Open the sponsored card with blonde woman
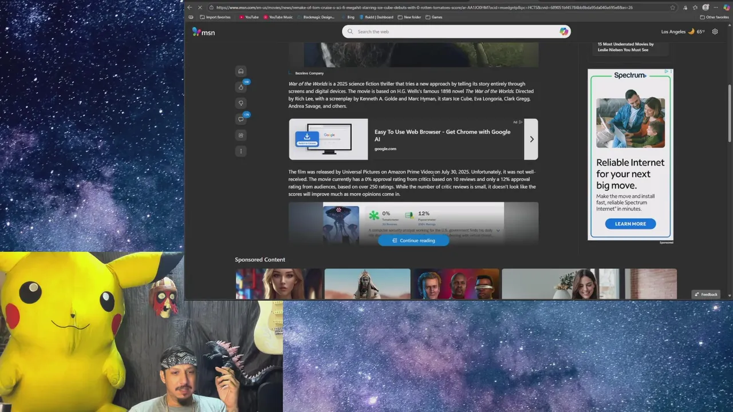The image size is (733, 412). [279, 284]
